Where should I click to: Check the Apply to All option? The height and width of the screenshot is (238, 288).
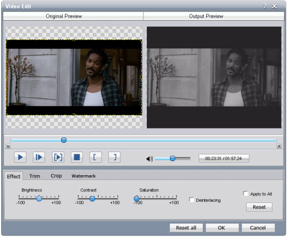245,193
